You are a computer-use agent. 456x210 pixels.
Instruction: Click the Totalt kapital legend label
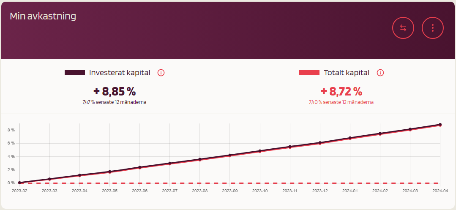pos(347,73)
